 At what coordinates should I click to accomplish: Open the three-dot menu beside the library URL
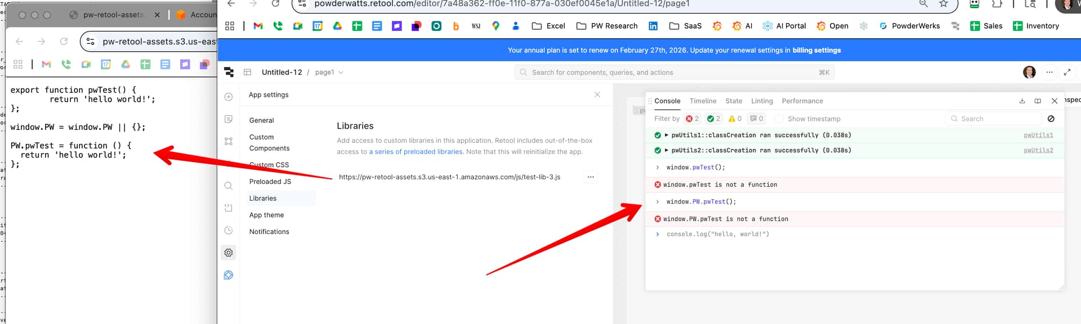[x=590, y=177]
